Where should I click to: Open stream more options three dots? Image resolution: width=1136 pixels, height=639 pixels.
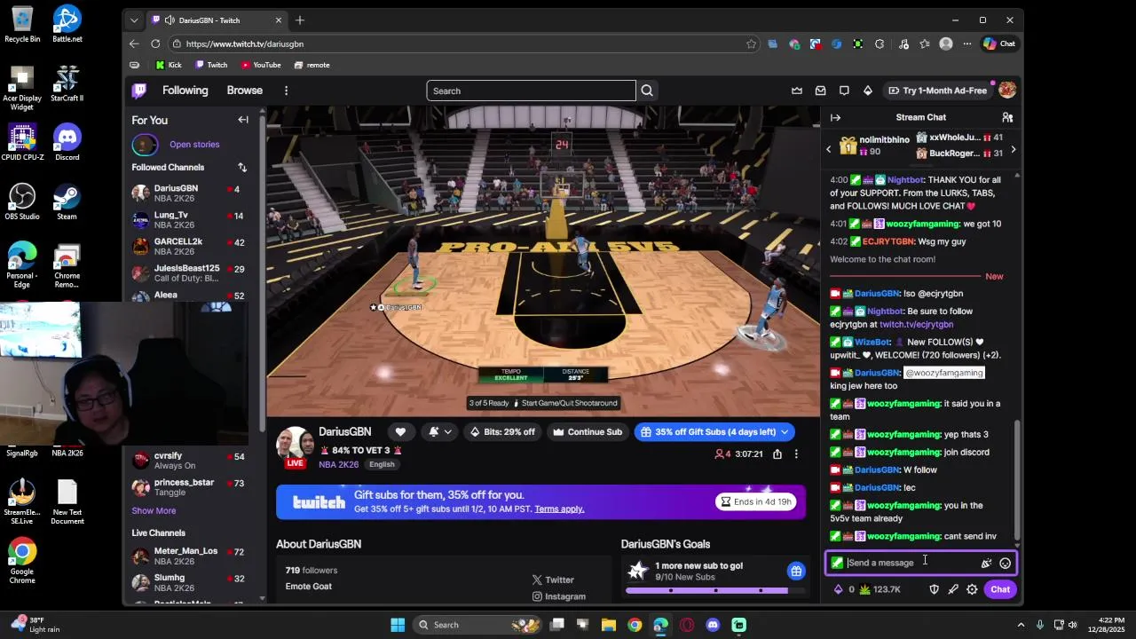click(x=796, y=454)
